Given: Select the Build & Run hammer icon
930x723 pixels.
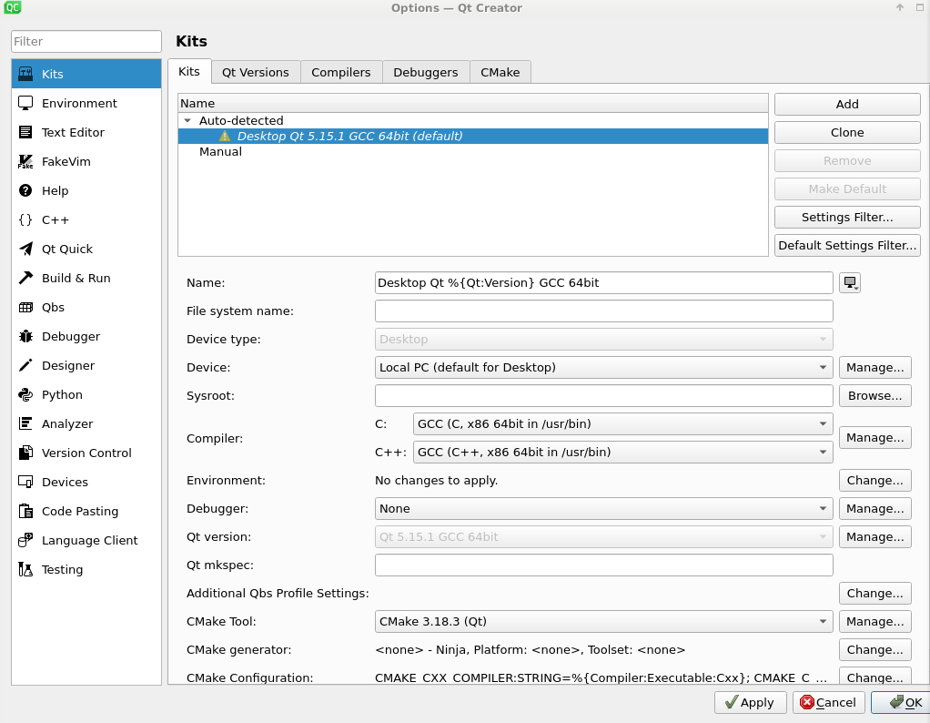Looking at the screenshot, I should pos(25,278).
